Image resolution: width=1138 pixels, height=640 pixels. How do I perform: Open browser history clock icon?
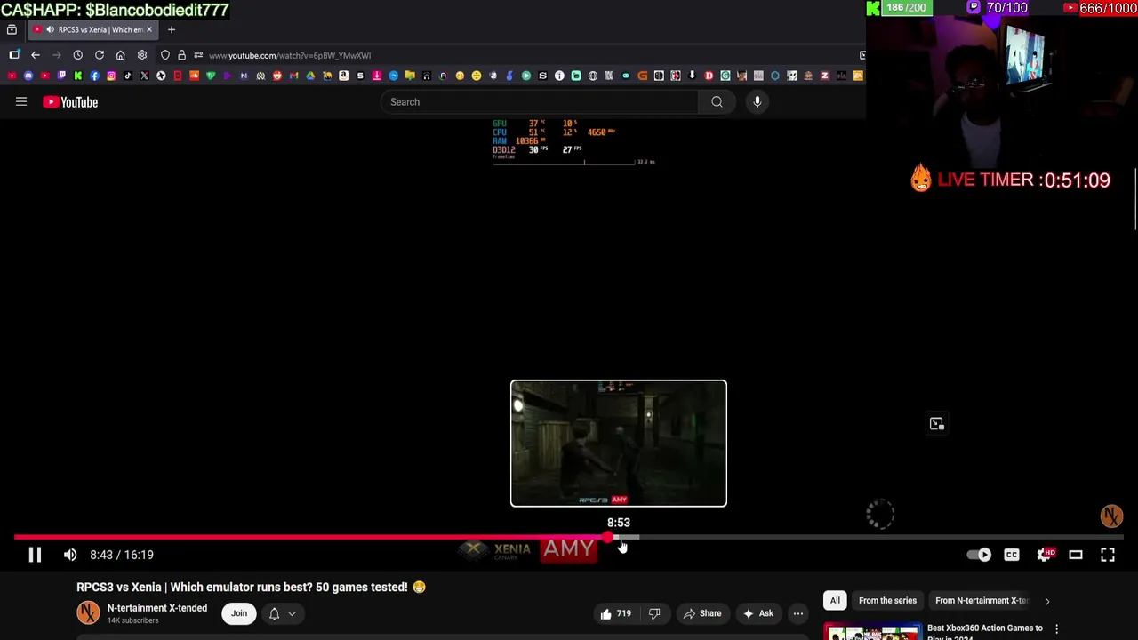click(x=78, y=55)
